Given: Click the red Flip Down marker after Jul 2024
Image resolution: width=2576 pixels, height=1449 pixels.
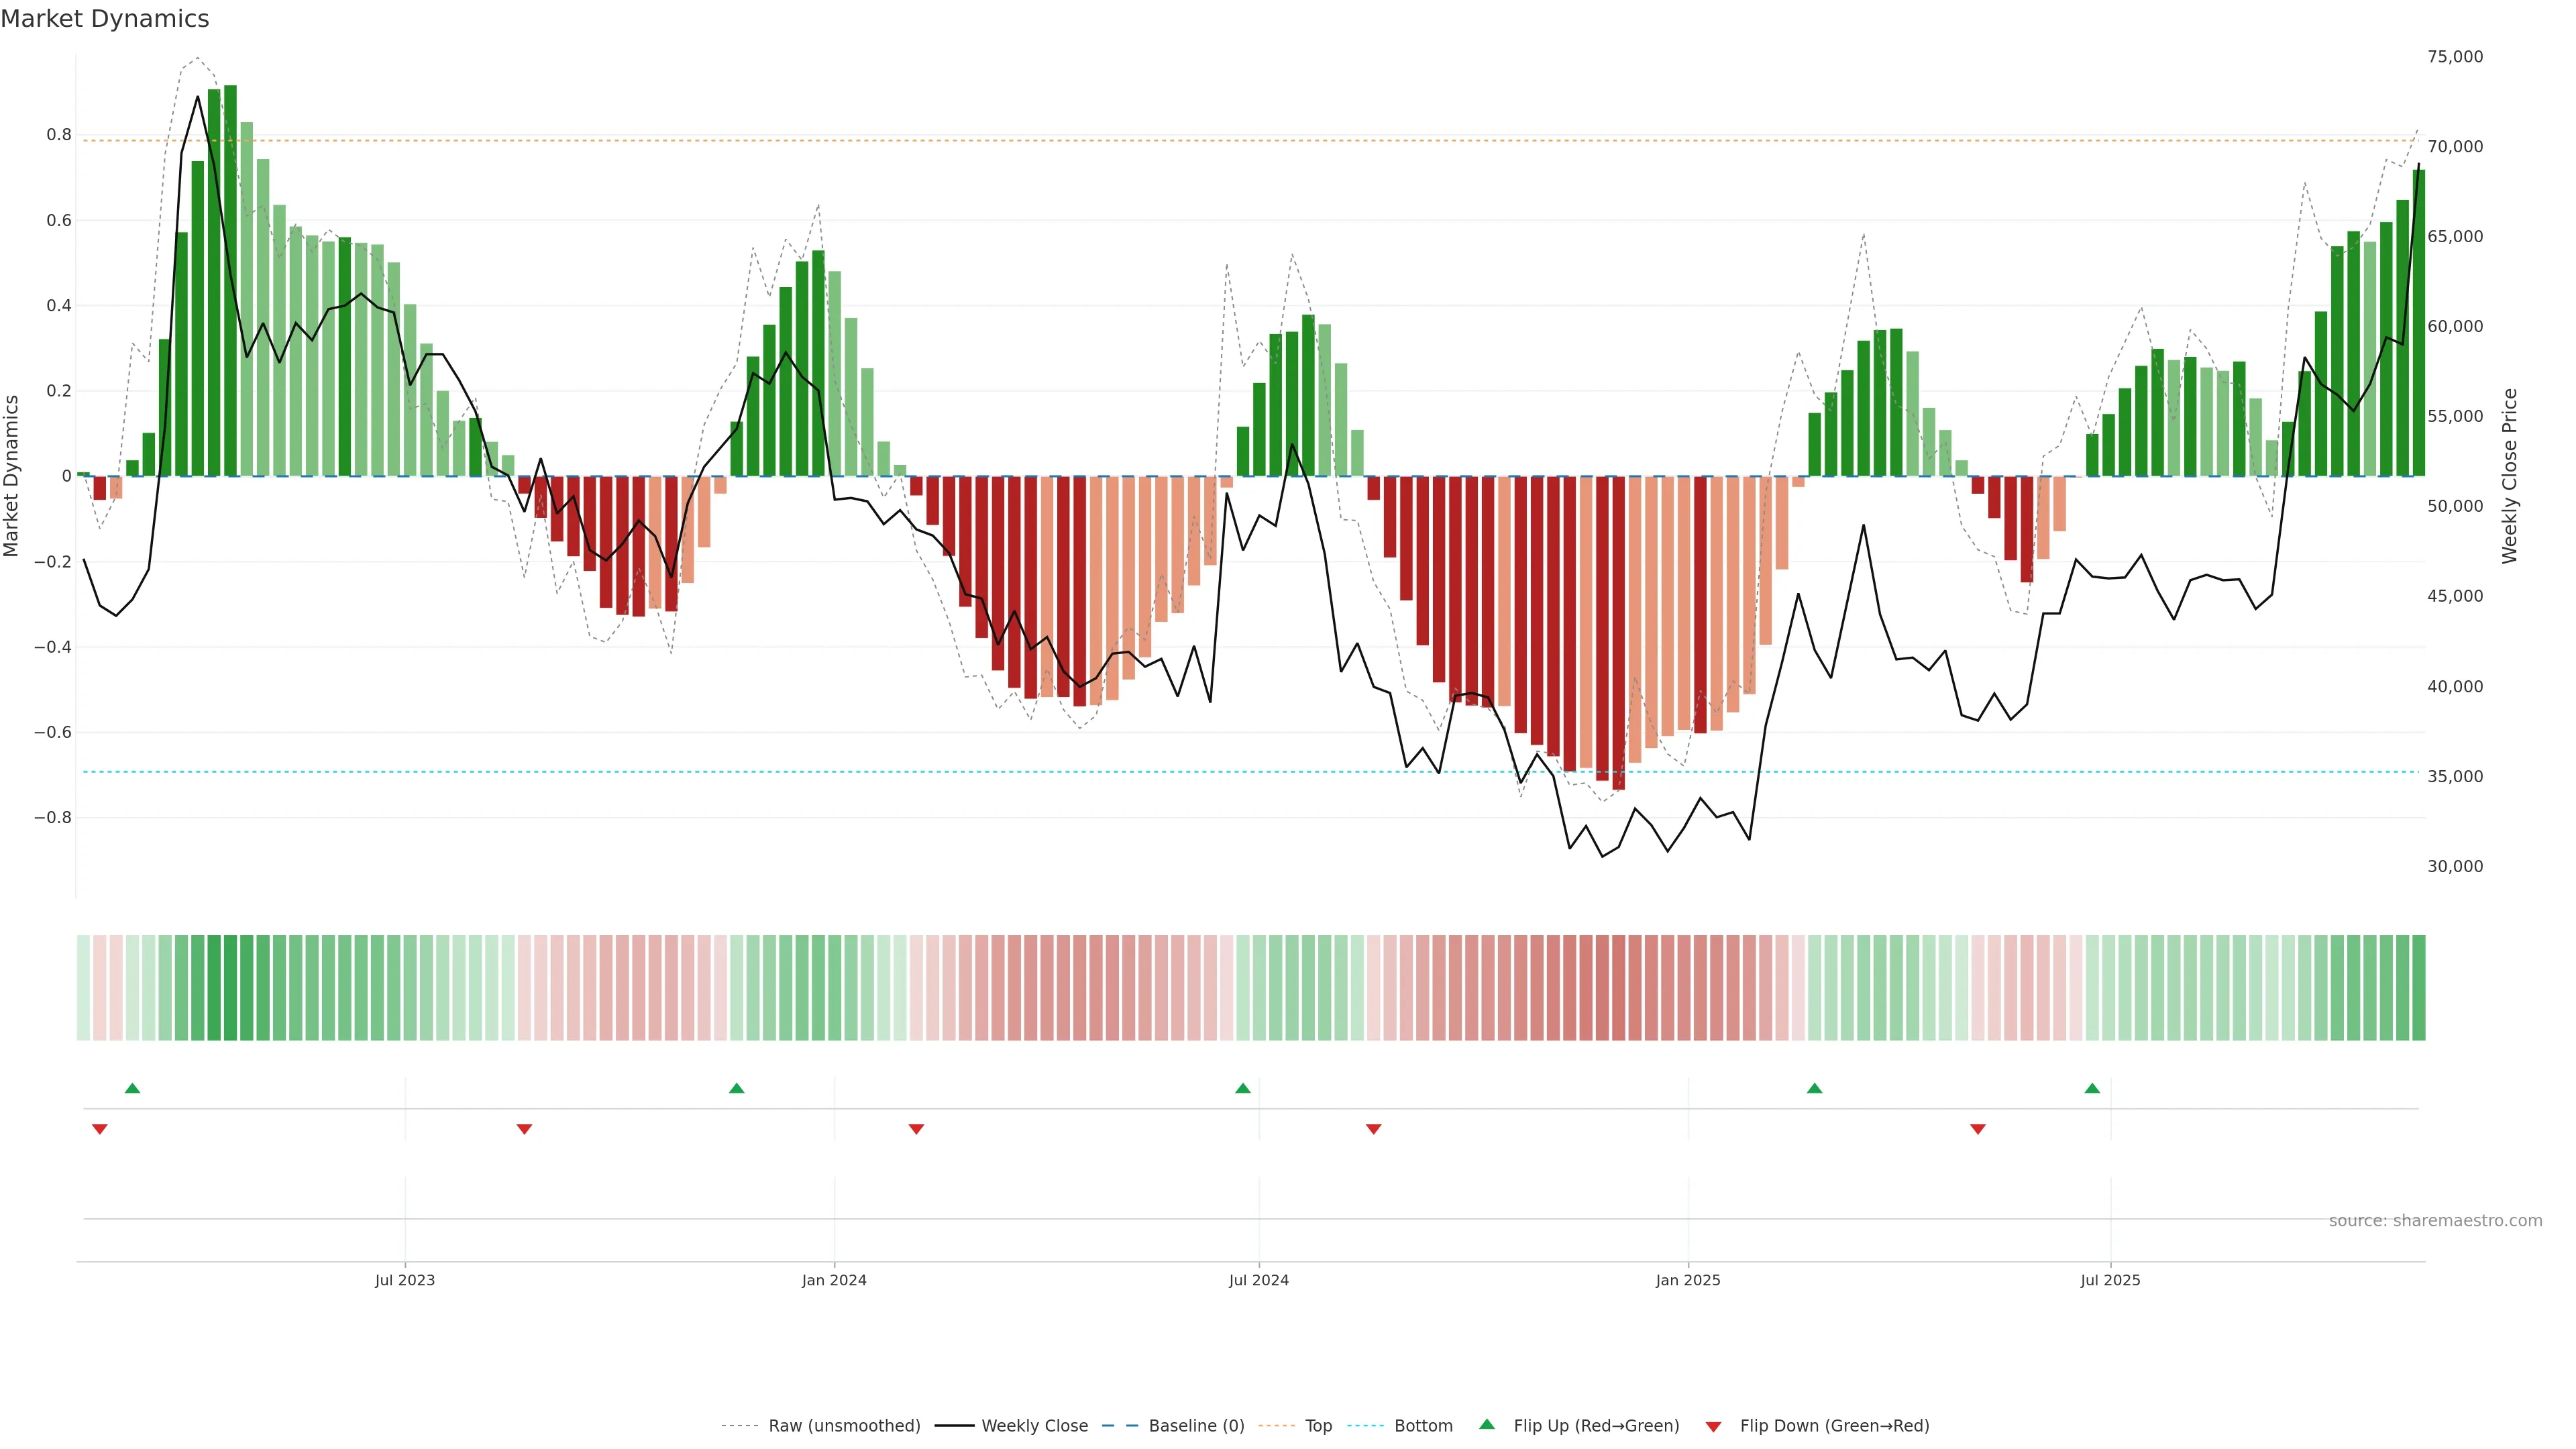Looking at the screenshot, I should click(x=1373, y=1129).
